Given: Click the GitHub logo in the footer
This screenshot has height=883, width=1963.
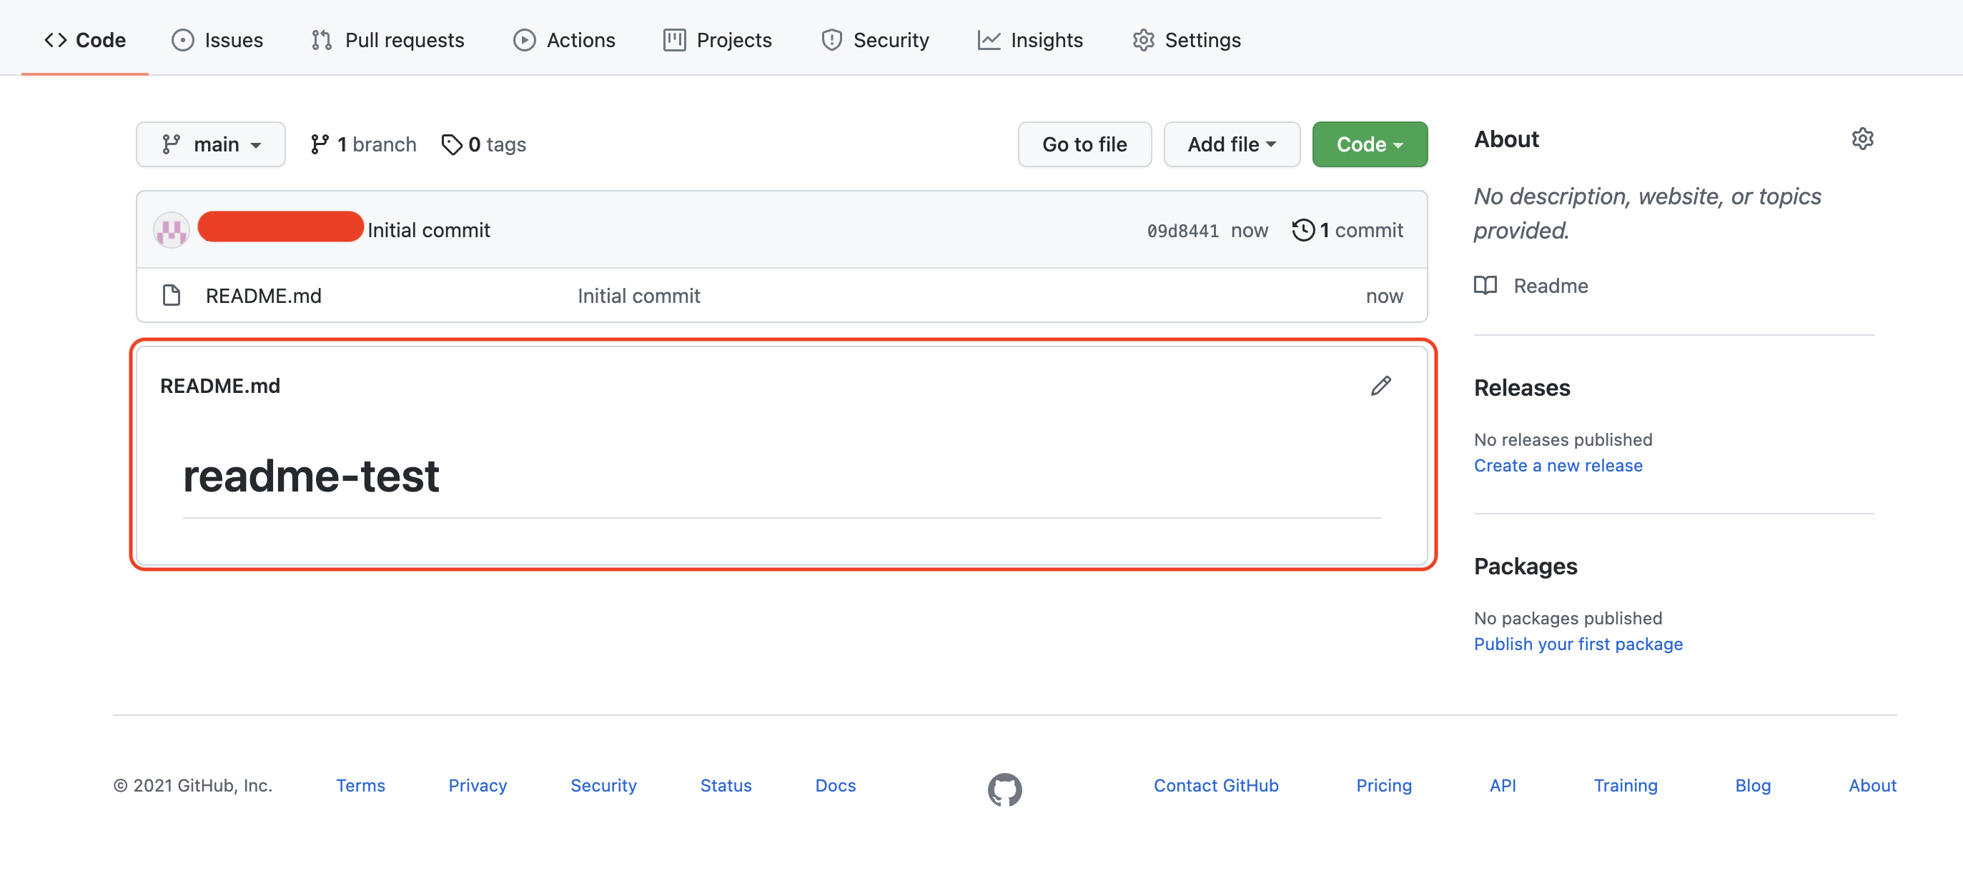Looking at the screenshot, I should click(x=1004, y=790).
